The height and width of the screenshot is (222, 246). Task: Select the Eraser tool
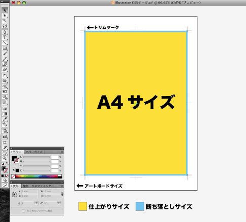tap(5, 69)
